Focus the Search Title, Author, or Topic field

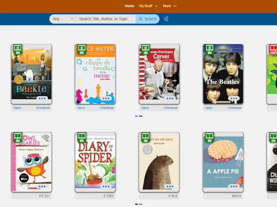point(105,19)
